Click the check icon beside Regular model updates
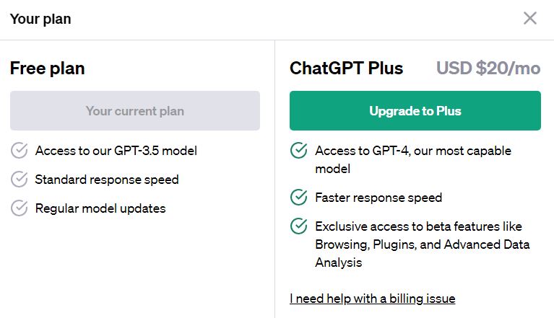The height and width of the screenshot is (318, 554). (x=19, y=208)
